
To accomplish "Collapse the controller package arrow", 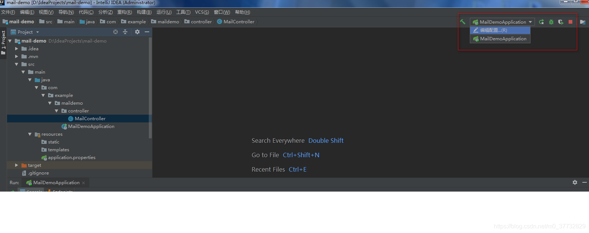I will pos(56,111).
